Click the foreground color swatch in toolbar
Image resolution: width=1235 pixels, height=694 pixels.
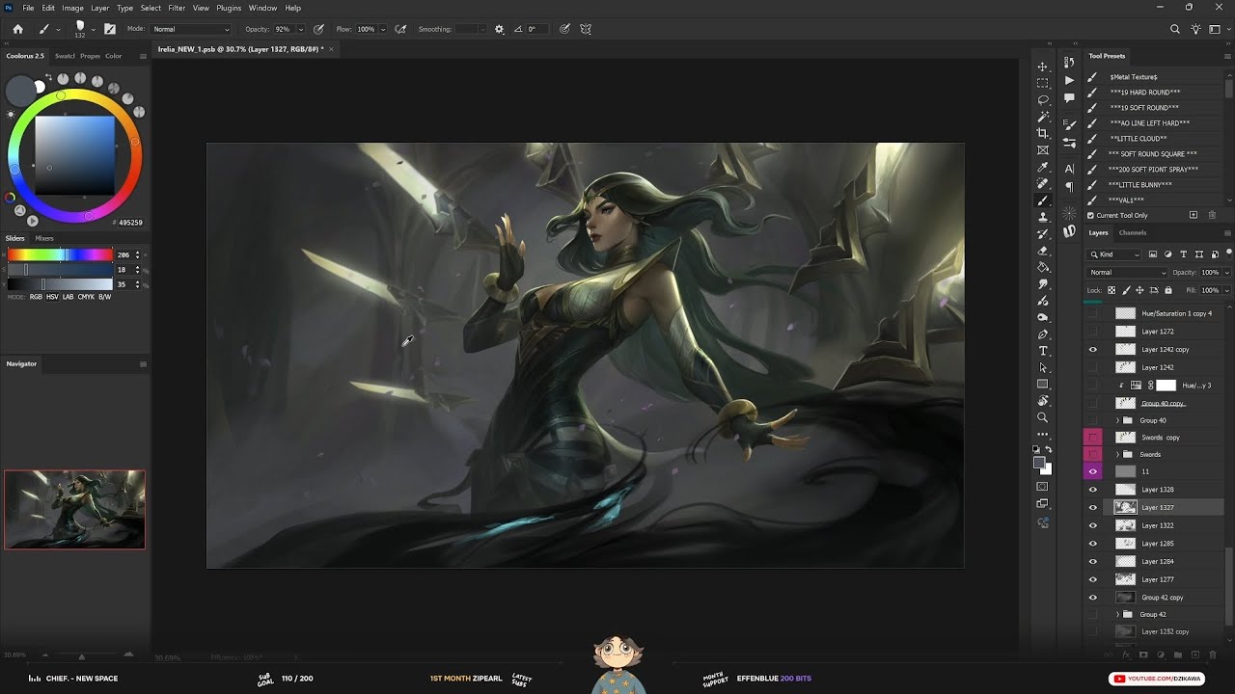pyautogui.click(x=1039, y=463)
